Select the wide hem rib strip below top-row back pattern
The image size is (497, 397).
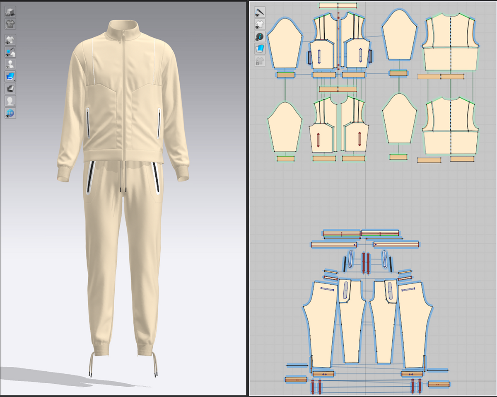(x=441, y=76)
